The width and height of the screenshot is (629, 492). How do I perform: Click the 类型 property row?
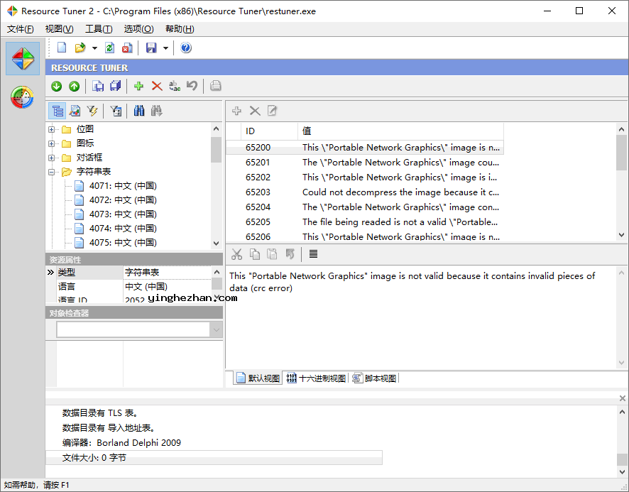128,273
